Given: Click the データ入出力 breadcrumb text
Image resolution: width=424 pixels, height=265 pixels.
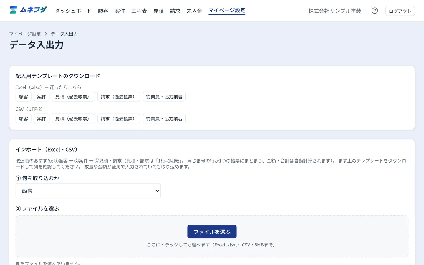Looking at the screenshot, I should click(x=64, y=34).
